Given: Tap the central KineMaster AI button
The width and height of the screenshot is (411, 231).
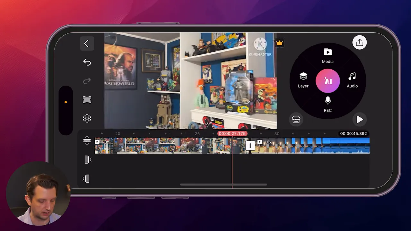Looking at the screenshot, I should click(328, 81).
